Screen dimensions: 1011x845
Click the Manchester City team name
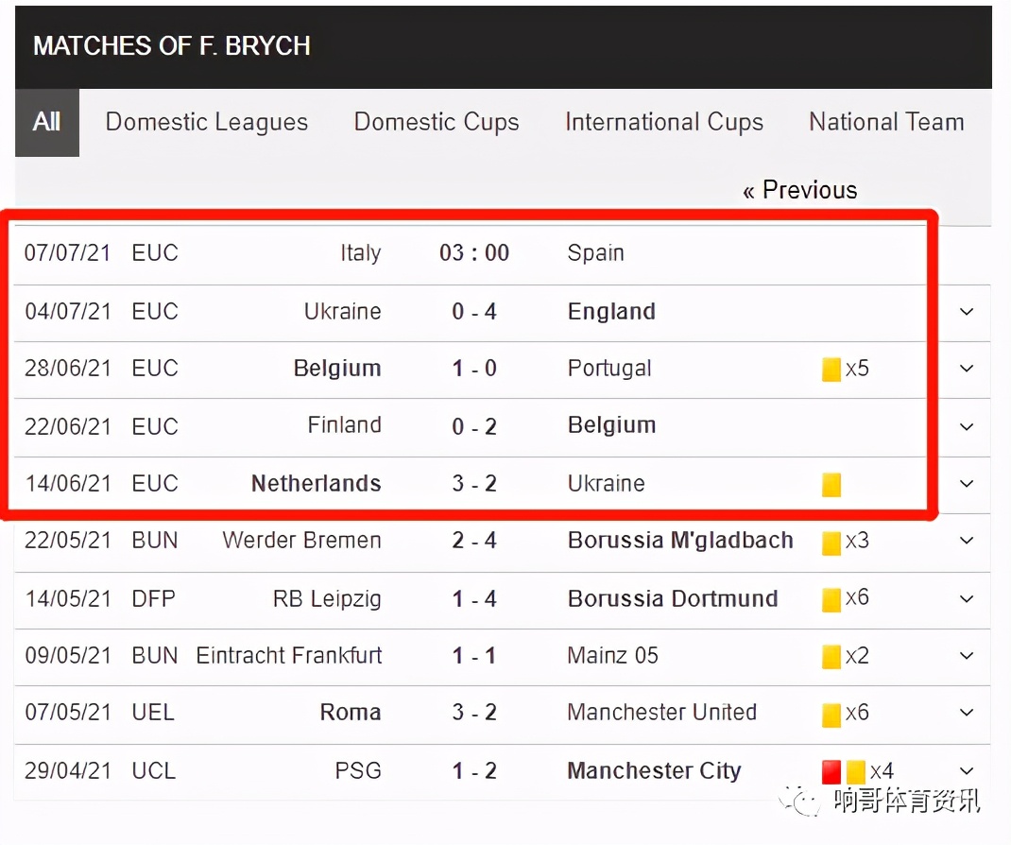654,771
